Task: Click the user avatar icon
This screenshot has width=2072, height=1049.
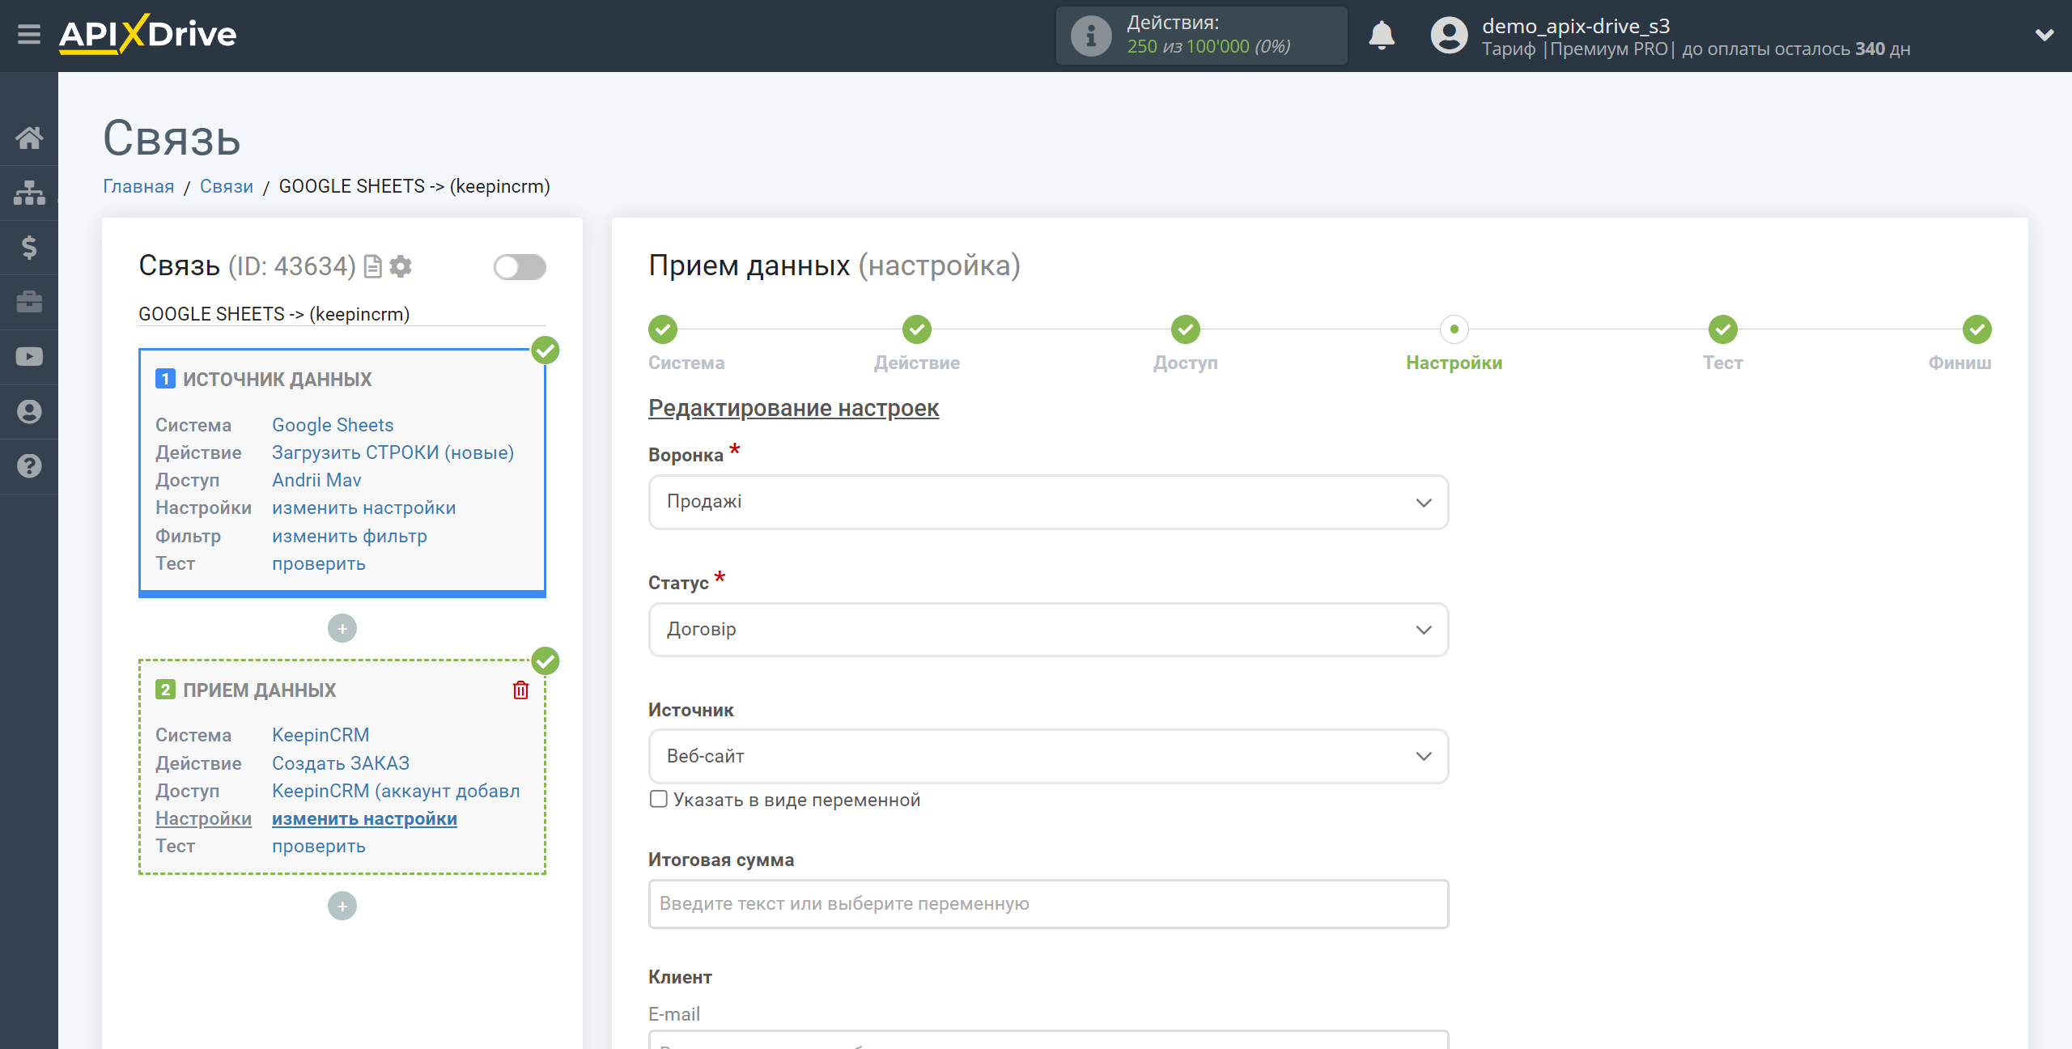Action: coord(1449,36)
